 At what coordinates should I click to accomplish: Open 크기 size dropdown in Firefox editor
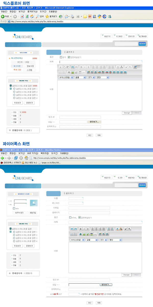[104, 240]
